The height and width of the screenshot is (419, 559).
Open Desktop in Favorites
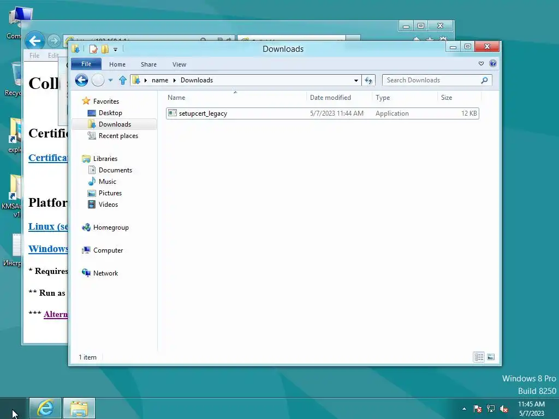click(x=110, y=112)
